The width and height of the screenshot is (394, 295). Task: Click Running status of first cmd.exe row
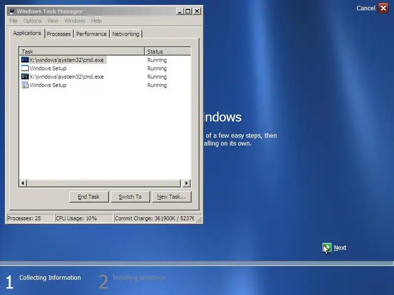tap(157, 60)
